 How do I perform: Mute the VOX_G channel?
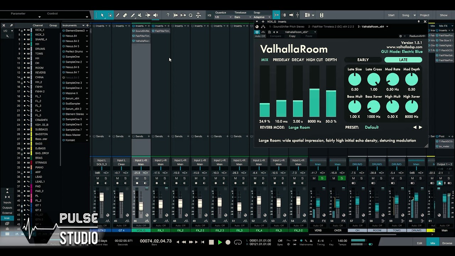click(137, 178)
